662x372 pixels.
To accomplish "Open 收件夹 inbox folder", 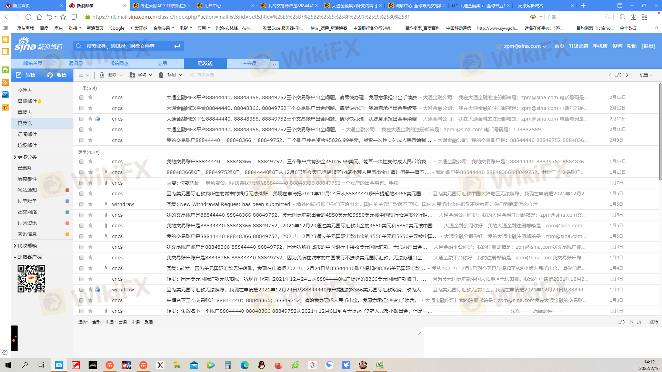I will pos(25,90).
